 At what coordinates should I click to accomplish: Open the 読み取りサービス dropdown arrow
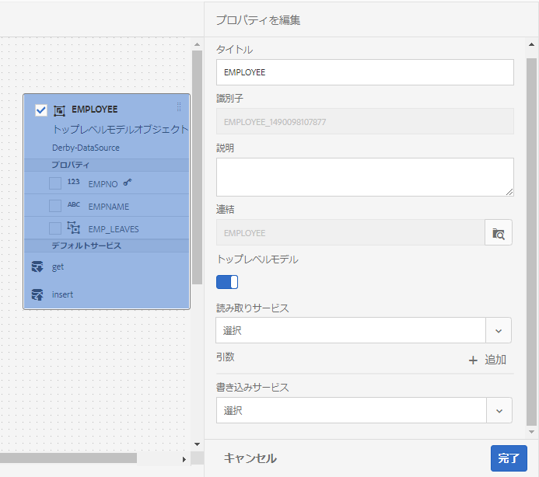coord(499,331)
